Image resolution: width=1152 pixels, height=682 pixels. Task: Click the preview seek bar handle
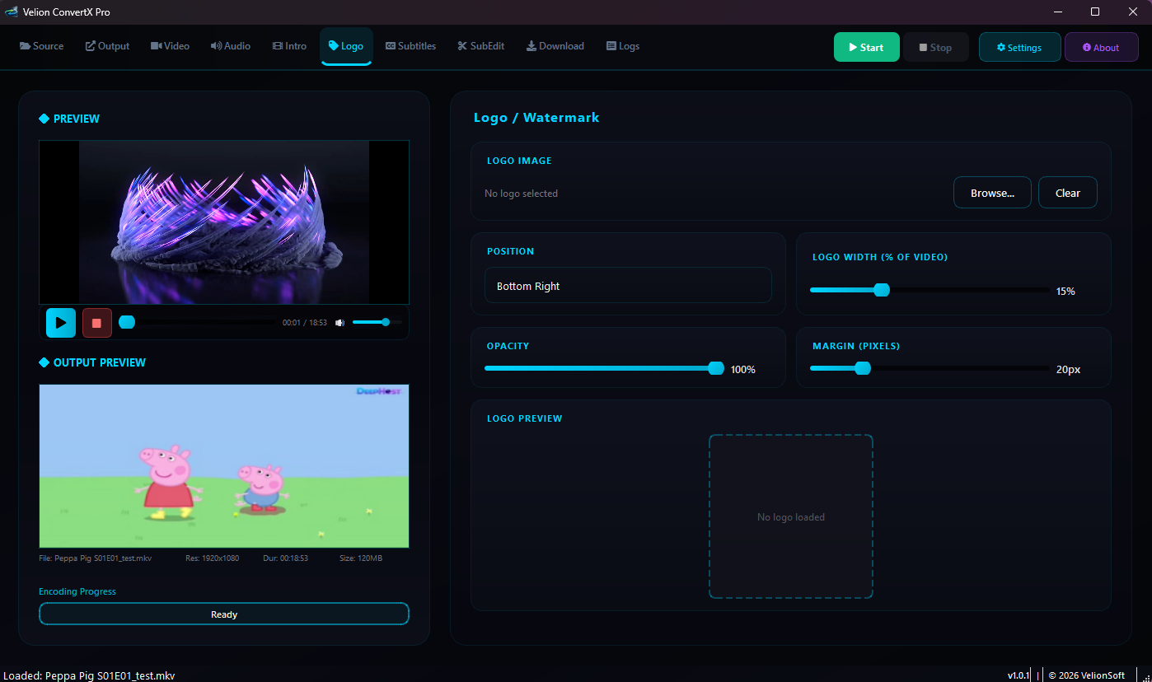tap(127, 322)
